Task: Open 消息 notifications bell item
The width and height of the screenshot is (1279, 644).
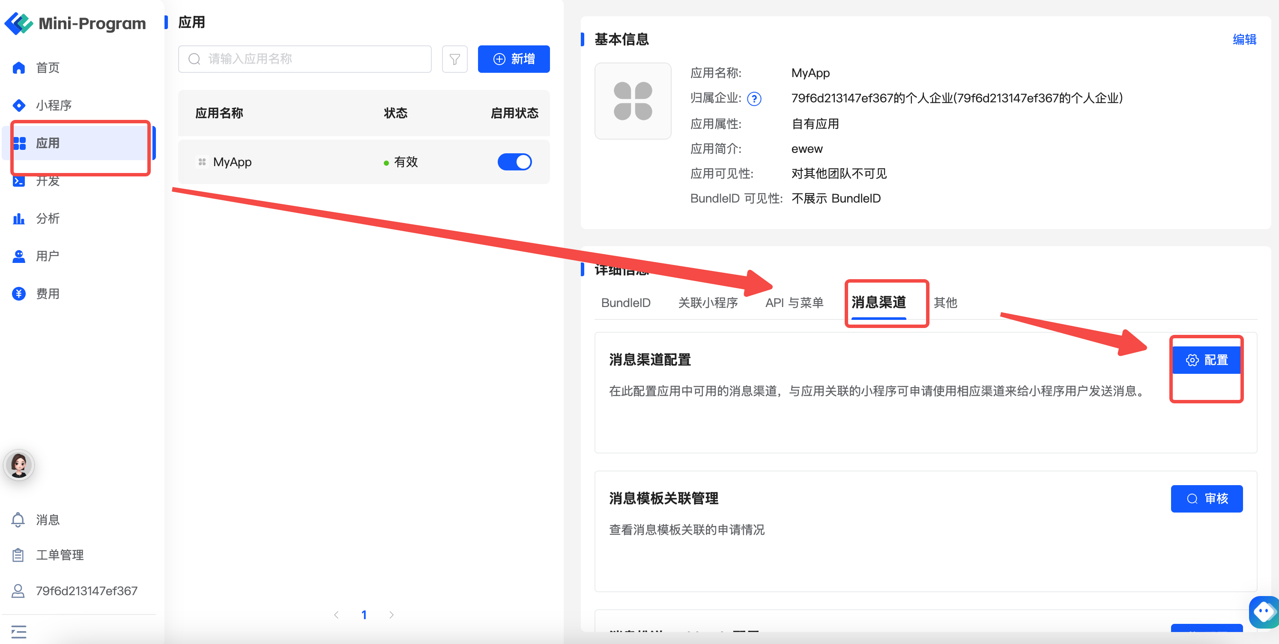Action: tap(47, 519)
